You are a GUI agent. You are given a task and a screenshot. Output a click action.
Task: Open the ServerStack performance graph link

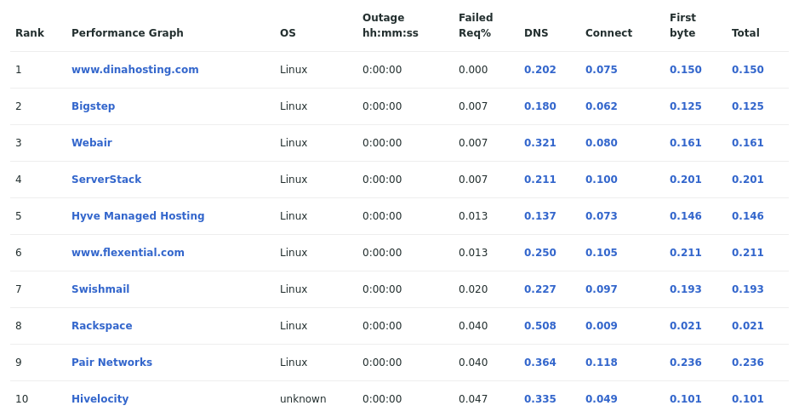pyautogui.click(x=106, y=180)
